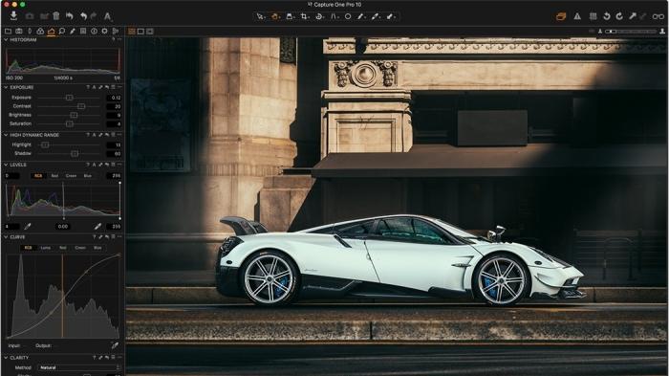Collapse the Histogram panel
669x376 pixels.
tap(6, 40)
